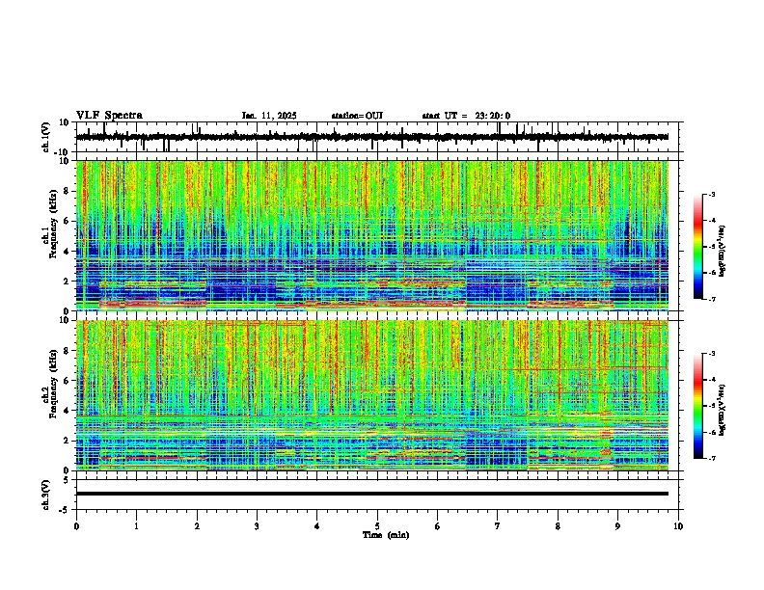
Task: Click the "-7" label on ch.1 colorbar
Action: coord(711,299)
